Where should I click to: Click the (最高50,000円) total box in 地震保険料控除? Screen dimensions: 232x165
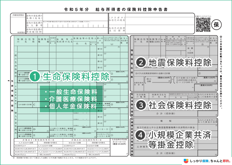click(206, 88)
